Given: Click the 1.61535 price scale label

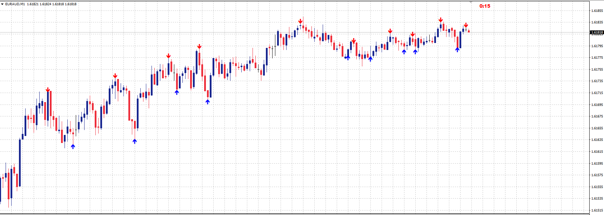Looking at the screenshot, I should pos(597,199).
